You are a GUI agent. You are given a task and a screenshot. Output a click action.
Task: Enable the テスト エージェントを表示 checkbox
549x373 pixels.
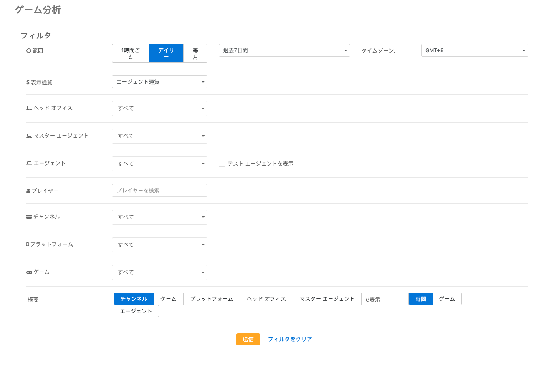[x=222, y=164]
